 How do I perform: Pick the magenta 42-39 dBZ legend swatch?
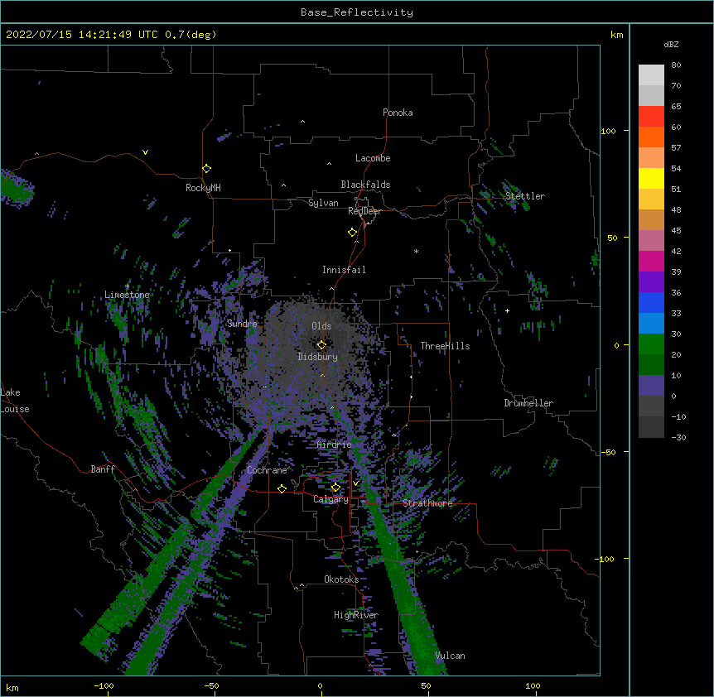pyautogui.click(x=651, y=261)
